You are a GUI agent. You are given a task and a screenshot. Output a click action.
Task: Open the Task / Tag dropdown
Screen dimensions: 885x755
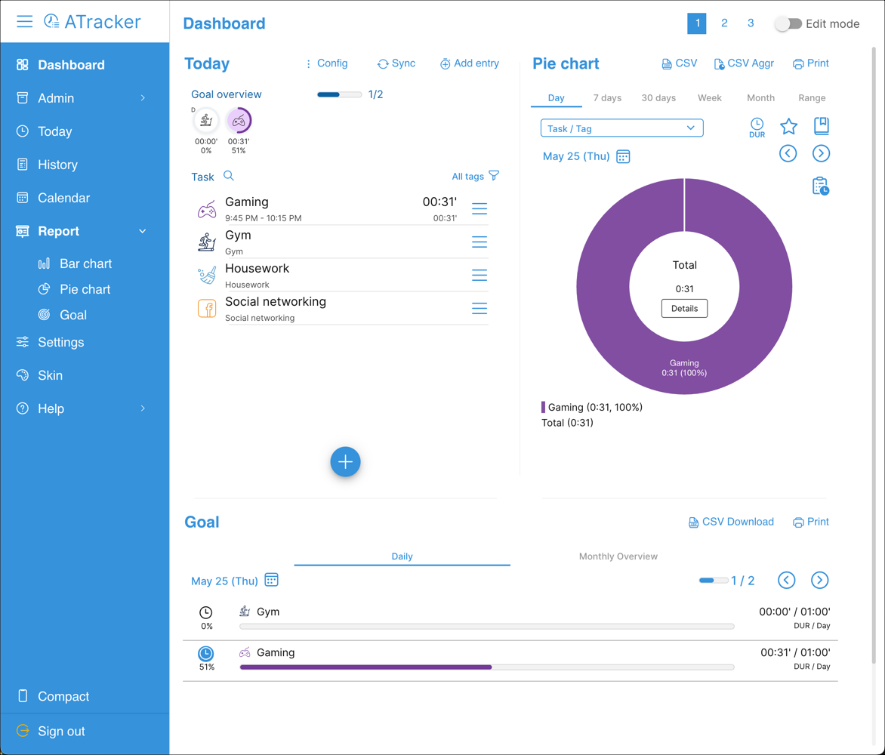(621, 128)
